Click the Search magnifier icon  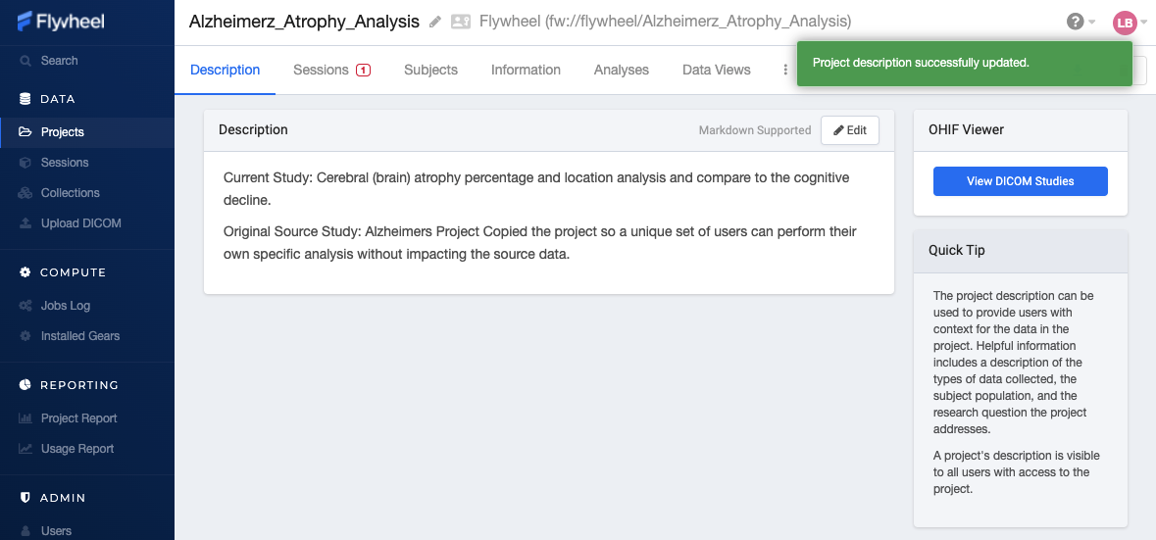point(25,61)
